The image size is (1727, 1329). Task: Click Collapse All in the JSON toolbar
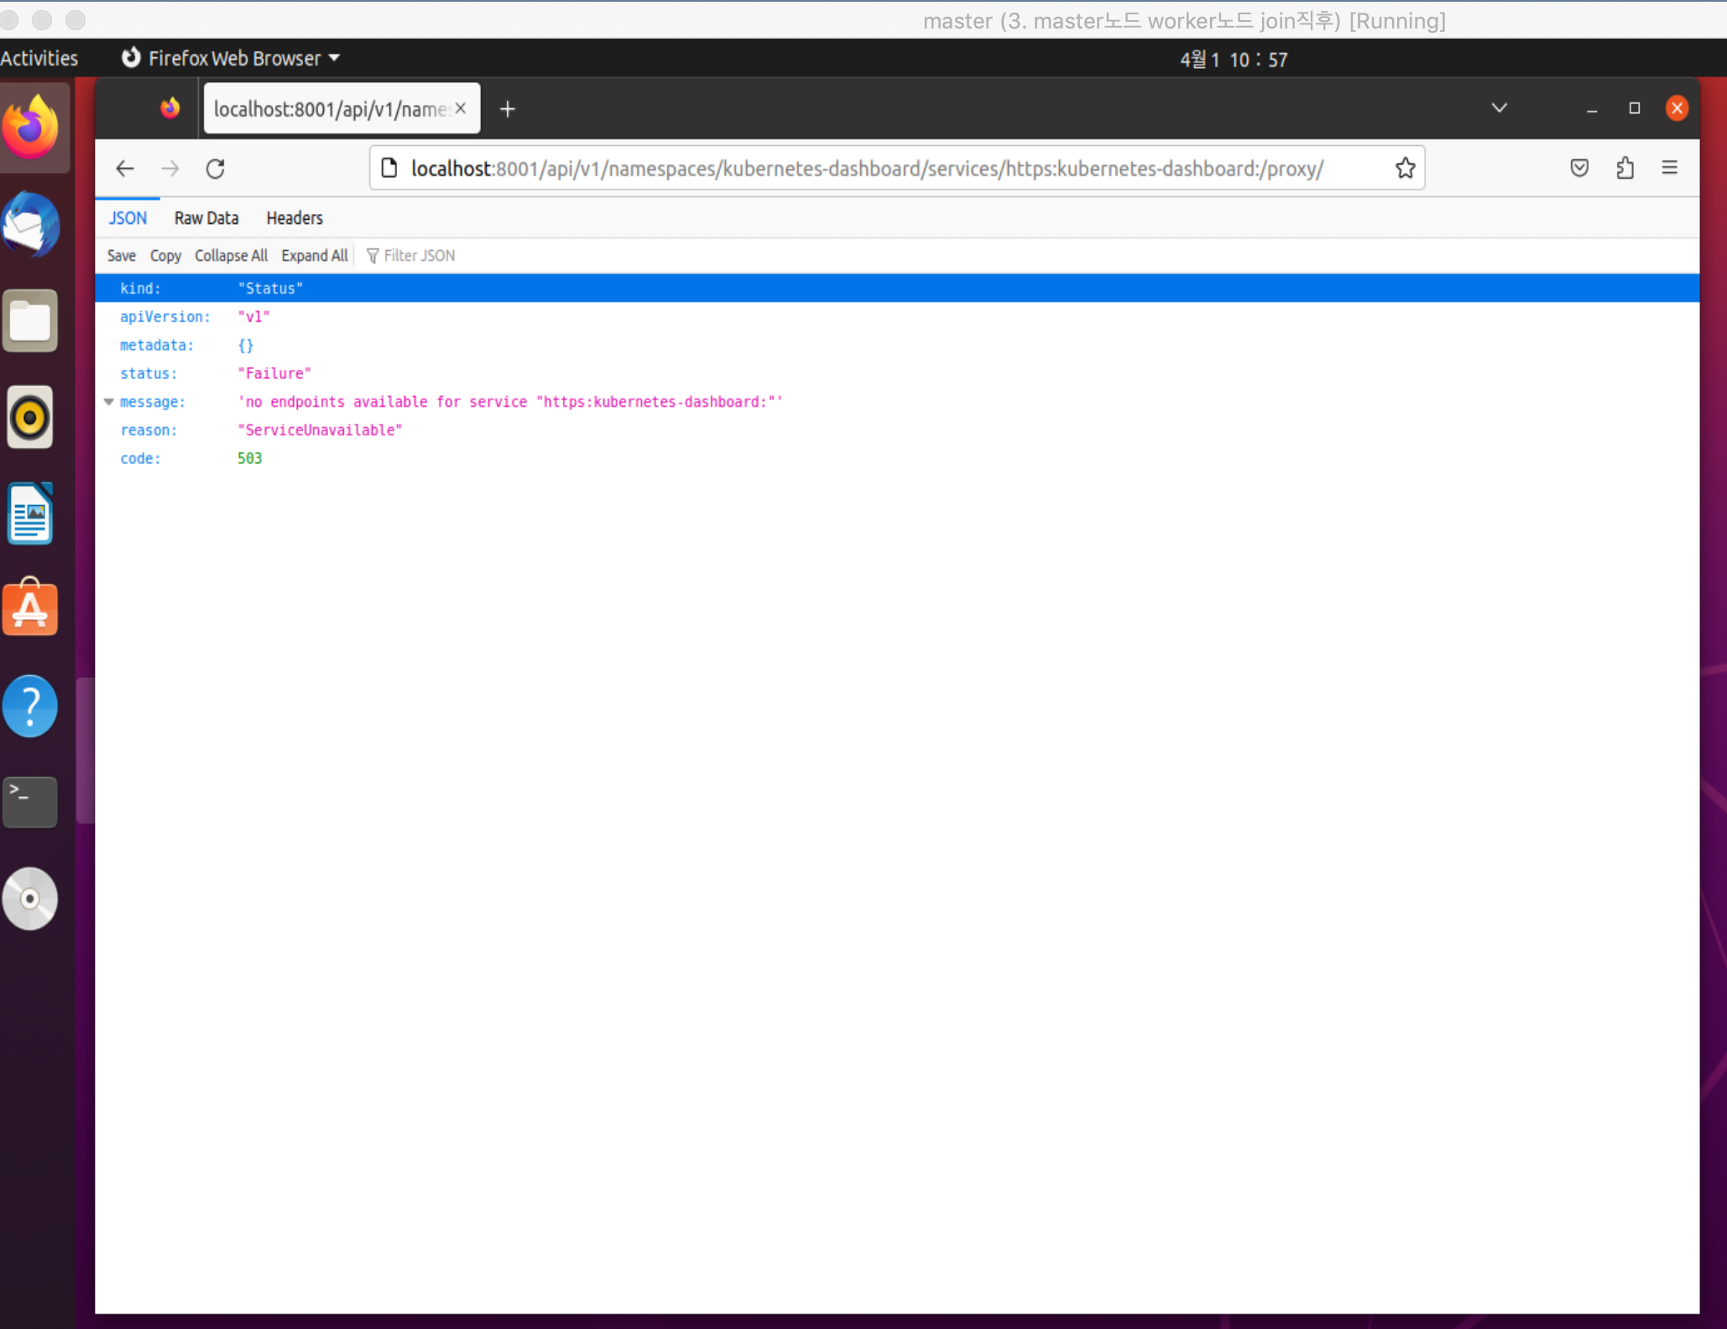[x=231, y=256]
